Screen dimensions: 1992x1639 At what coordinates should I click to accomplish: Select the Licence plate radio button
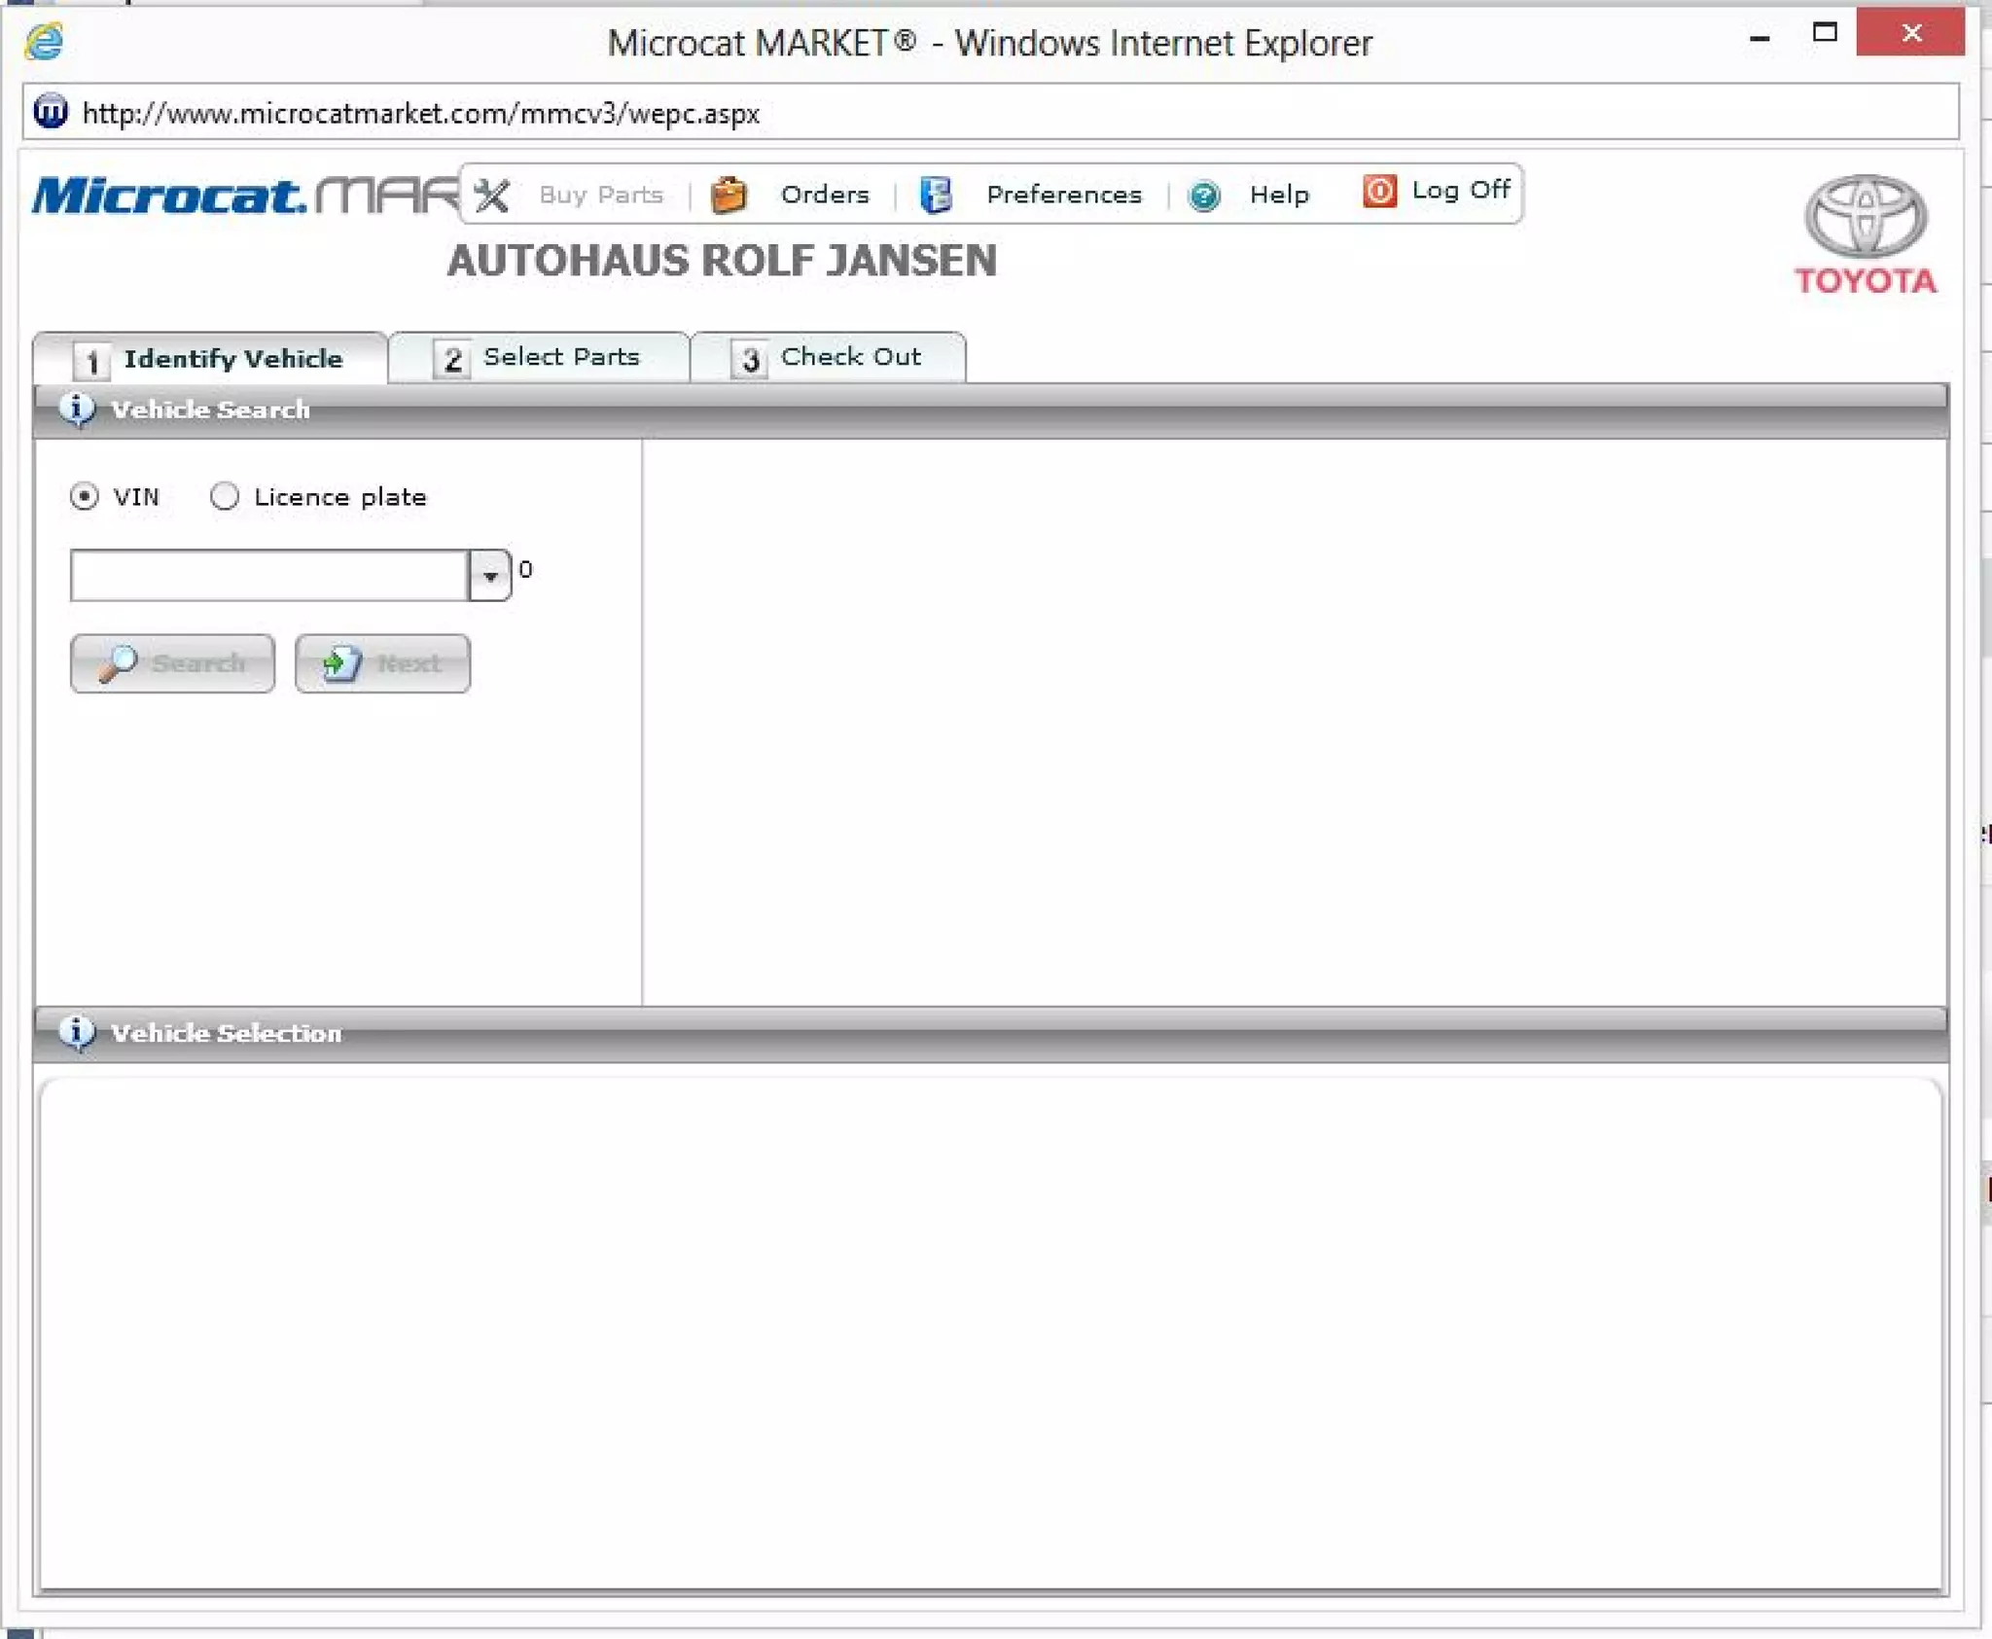tap(225, 496)
